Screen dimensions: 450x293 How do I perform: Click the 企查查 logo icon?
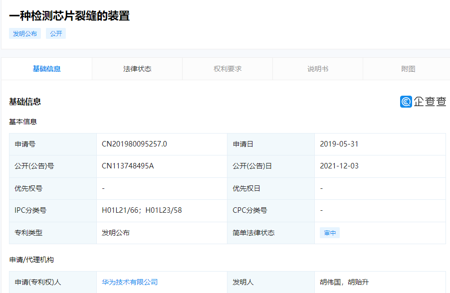point(406,101)
